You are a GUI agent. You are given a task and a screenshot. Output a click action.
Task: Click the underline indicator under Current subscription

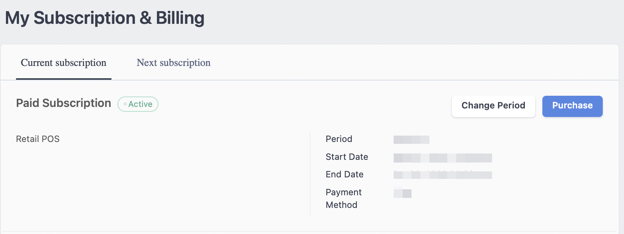click(64, 79)
